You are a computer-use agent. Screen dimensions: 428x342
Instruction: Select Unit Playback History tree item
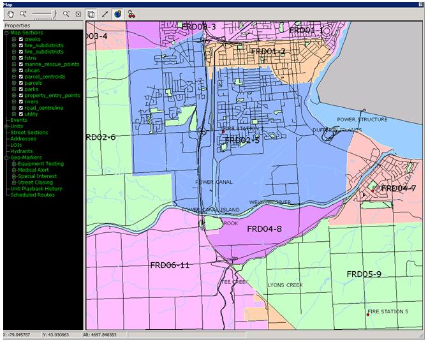tap(36, 189)
